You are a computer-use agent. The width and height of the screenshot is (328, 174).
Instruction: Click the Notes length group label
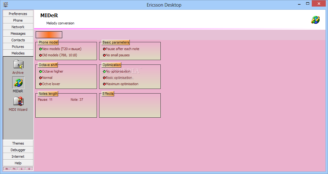point(48,94)
